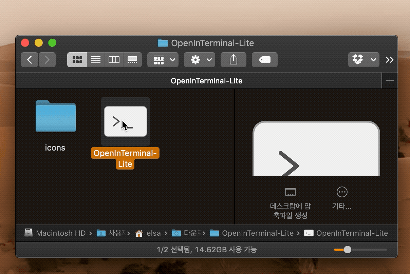The width and height of the screenshot is (410, 274).
Task: Go back with the back arrow
Action: point(30,60)
